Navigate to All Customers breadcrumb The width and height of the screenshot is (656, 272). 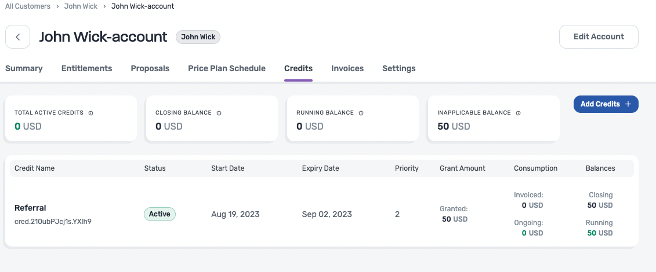pos(27,6)
